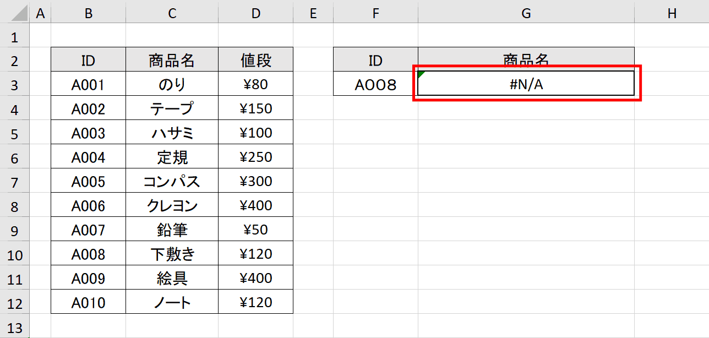Select column H header
Viewport: 709px width, 338px height.
[672, 13]
